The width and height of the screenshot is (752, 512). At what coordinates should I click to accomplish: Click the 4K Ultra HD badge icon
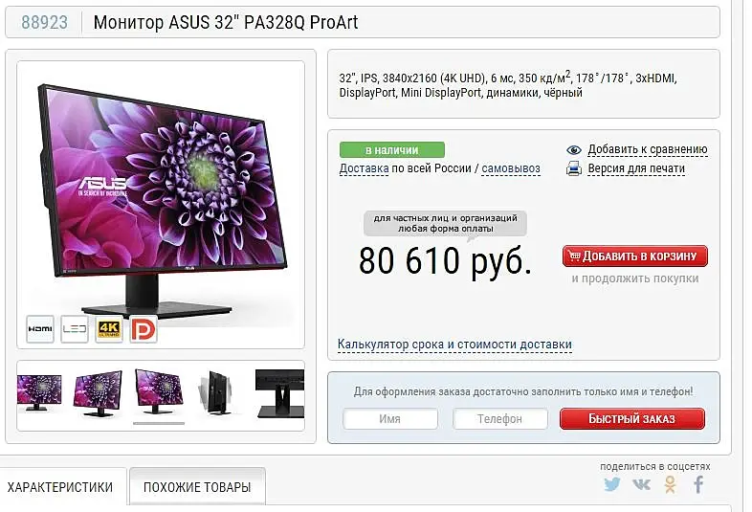click(x=109, y=328)
